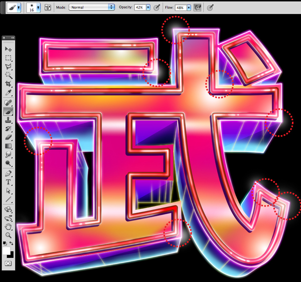This screenshot has width=301, height=282.
Task: Click the Flow 48% field
Action: point(181,8)
